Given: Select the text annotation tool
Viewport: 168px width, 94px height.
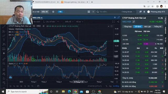Looking at the screenshot, I should tap(4, 40).
